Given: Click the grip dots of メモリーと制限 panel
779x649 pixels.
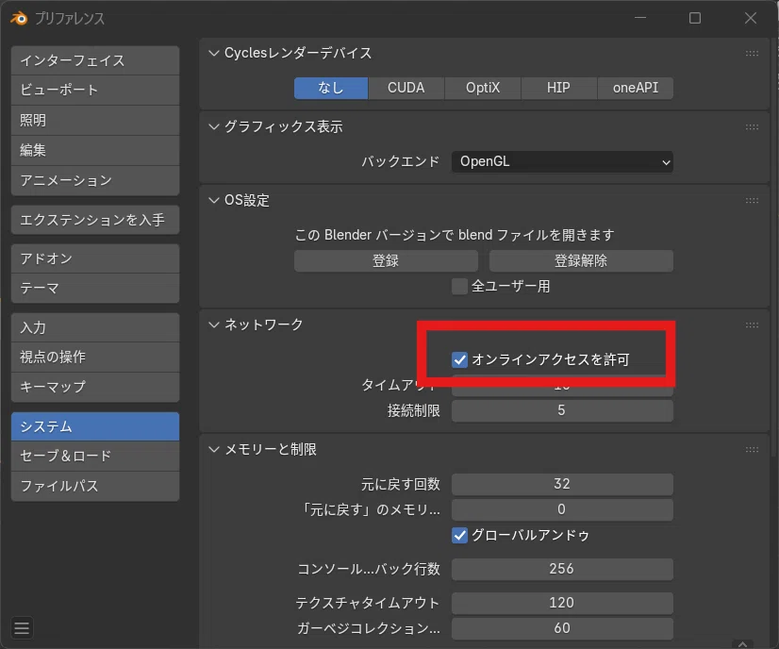Looking at the screenshot, I should pos(752,450).
